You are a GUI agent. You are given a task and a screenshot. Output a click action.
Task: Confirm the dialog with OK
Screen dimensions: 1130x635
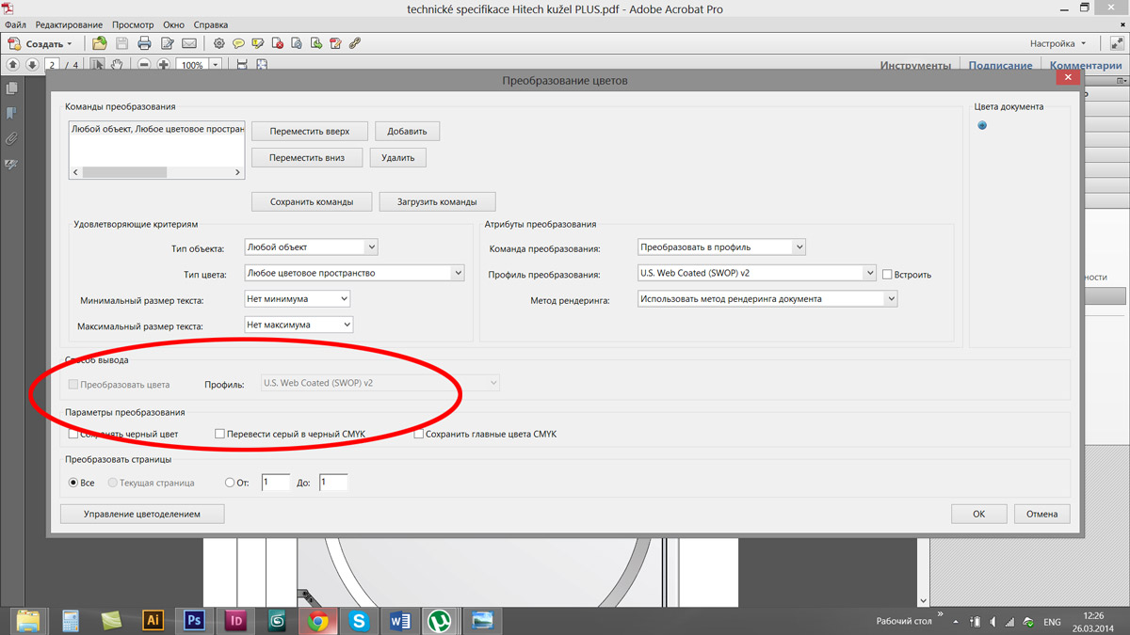(979, 514)
